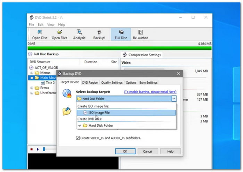Open the View menu

51,25
